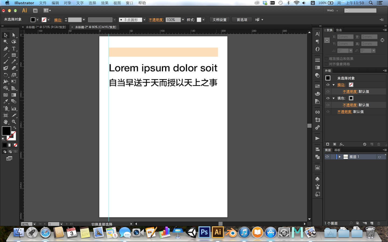388x242 pixels.
Task: Select the Zoom tool
Action: pos(14,122)
